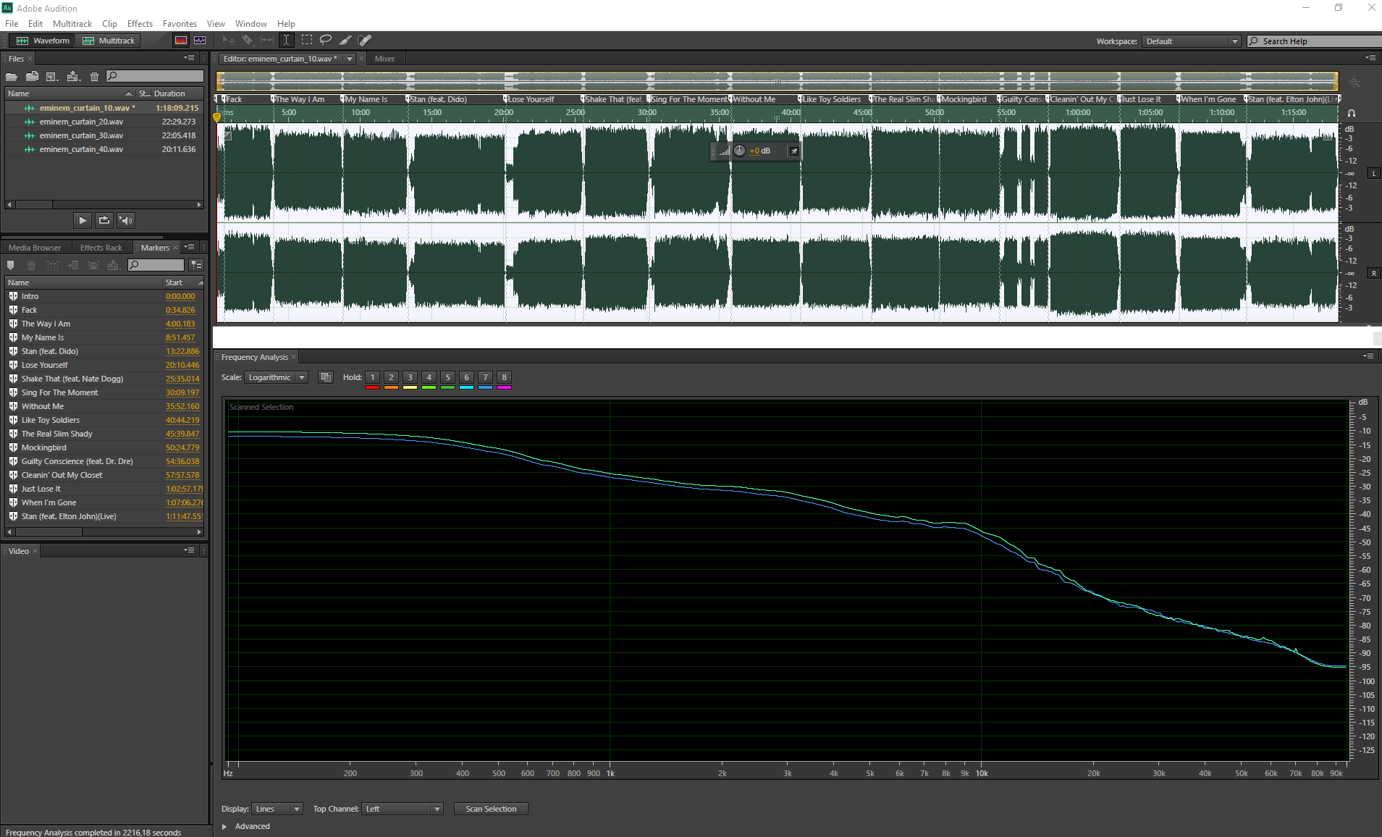Screen dimensions: 1382x837
Task: Open the Display Lines dropdown
Action: coord(277,809)
